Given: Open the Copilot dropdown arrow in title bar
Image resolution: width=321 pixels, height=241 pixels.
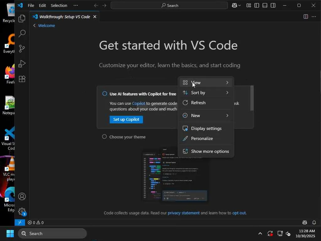Looking at the screenshot, I should point(239,6).
